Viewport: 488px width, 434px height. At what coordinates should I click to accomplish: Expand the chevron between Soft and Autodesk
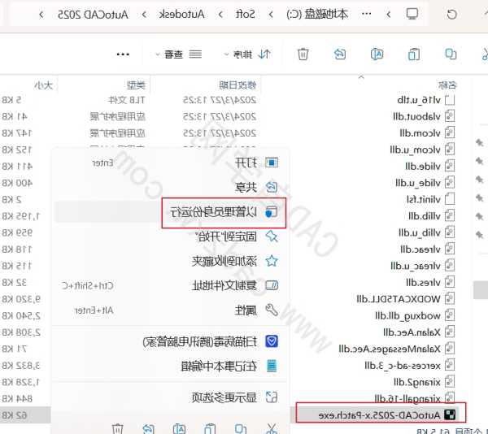click(220, 15)
